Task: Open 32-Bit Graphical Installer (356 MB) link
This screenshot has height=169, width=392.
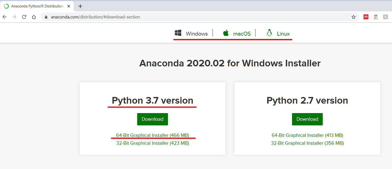Action: click(307, 143)
